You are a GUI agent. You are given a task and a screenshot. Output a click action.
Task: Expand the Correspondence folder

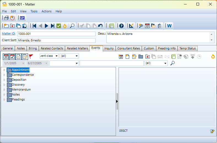(x=4, y=75)
